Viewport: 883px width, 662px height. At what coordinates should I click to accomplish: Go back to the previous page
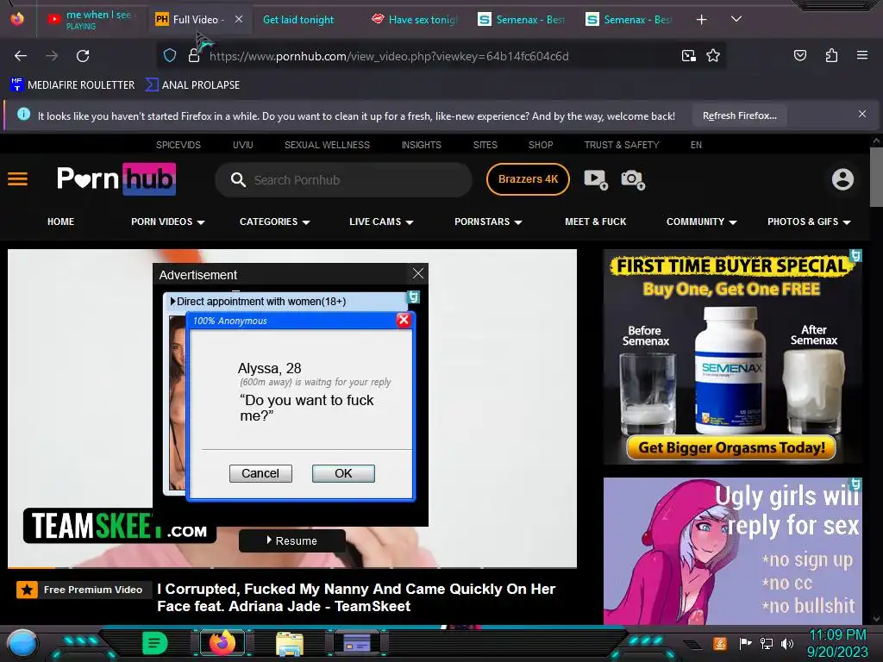tap(21, 56)
